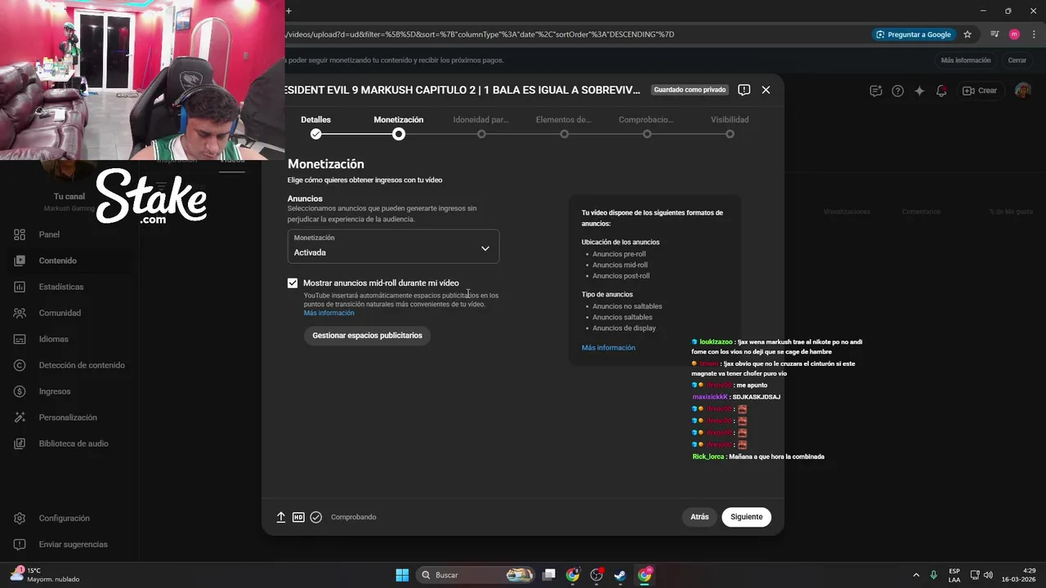Image resolution: width=1046 pixels, height=588 pixels.
Task: Jump to the Idoneidad para anunciantes step
Action: pos(481,127)
